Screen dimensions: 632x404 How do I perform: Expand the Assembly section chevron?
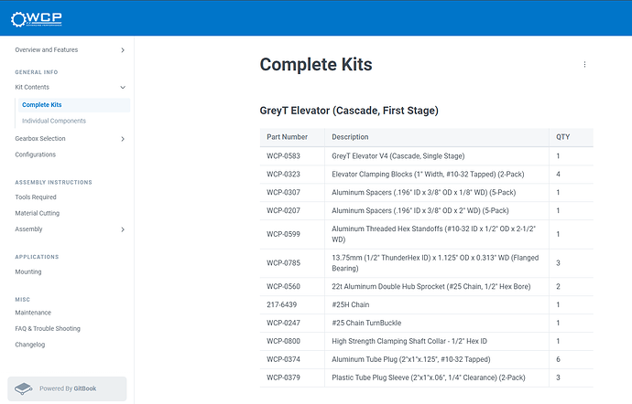click(123, 229)
